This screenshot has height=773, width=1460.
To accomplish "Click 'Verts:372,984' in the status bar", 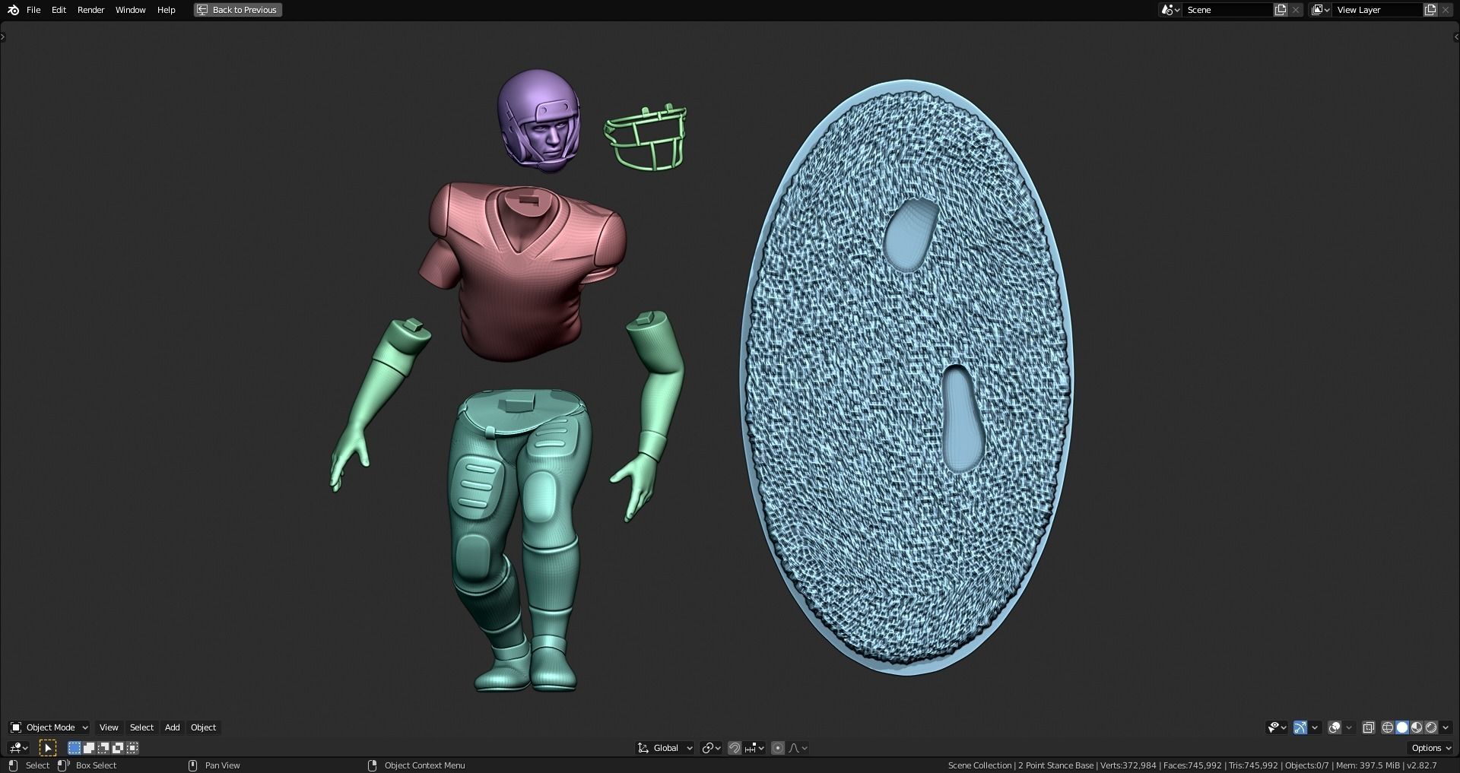I will click(x=1128, y=765).
